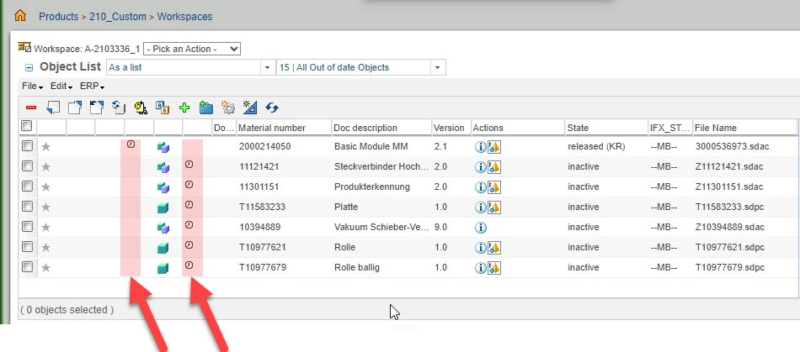Screen dimensions: 800x352
Task: Open the ERP menu
Action: click(93, 86)
